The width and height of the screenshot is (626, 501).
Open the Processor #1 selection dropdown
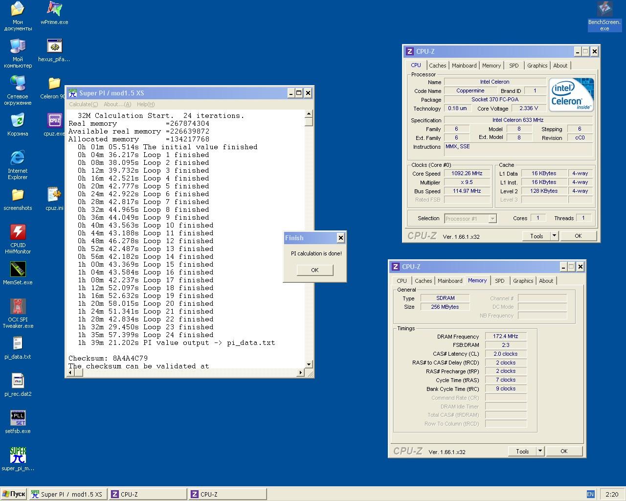click(x=470, y=219)
